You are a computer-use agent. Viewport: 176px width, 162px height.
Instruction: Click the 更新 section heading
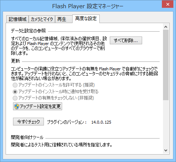click(15, 61)
